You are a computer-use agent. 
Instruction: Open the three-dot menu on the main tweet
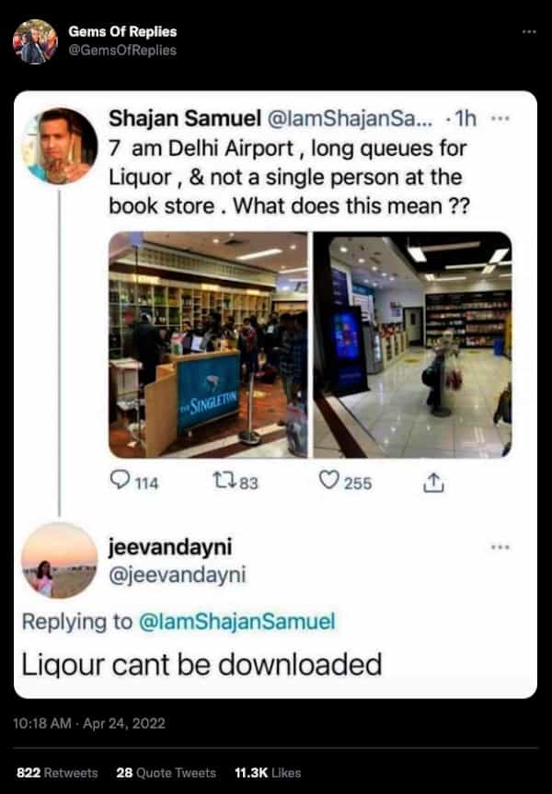[x=529, y=32]
